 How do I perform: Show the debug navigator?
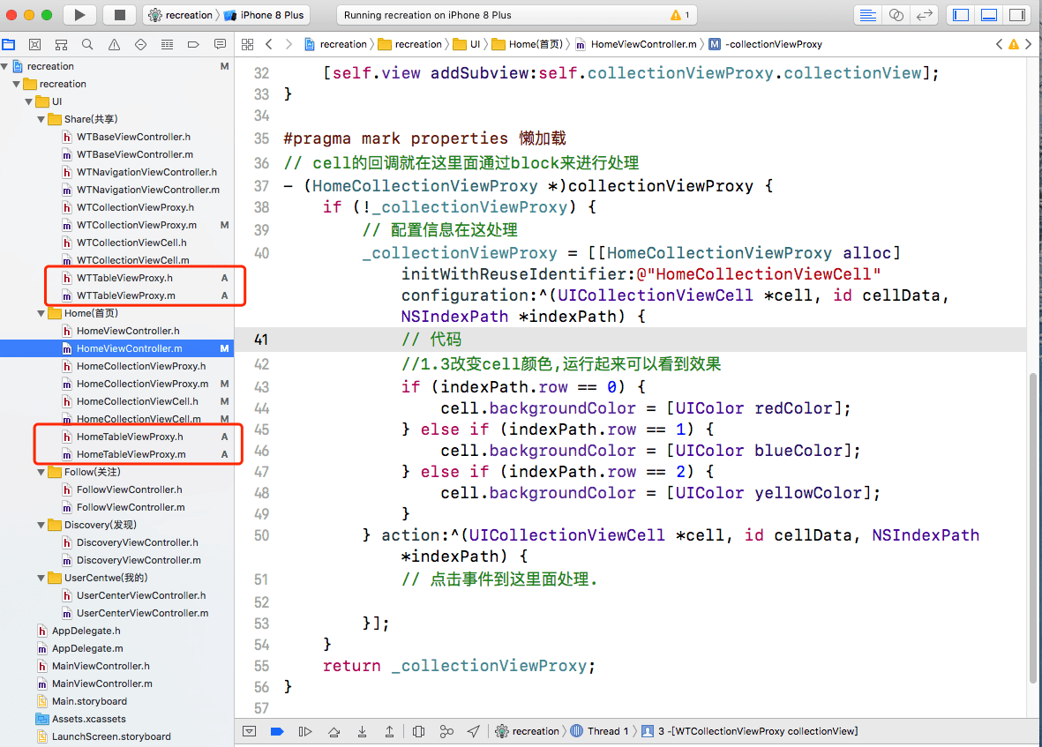click(x=167, y=44)
